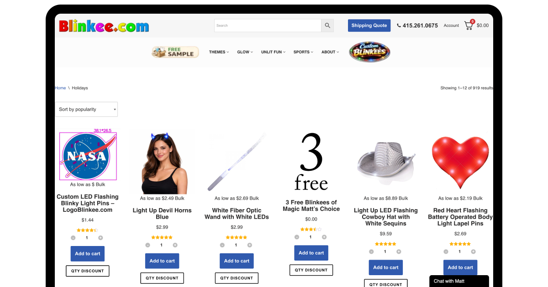Increase quantity for Custom LED Flashing Pins
The height and width of the screenshot is (287, 548).
(x=100, y=238)
